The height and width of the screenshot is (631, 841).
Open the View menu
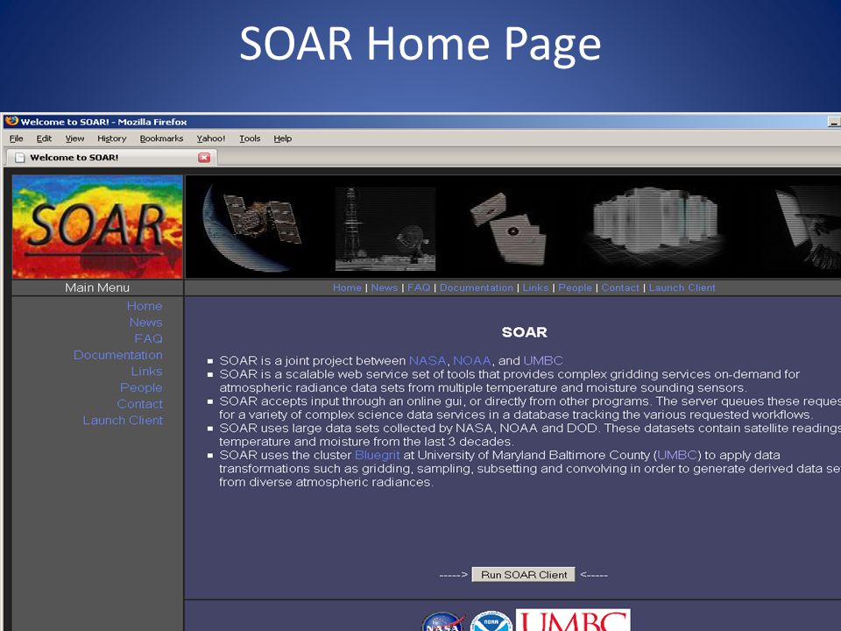pos(74,138)
